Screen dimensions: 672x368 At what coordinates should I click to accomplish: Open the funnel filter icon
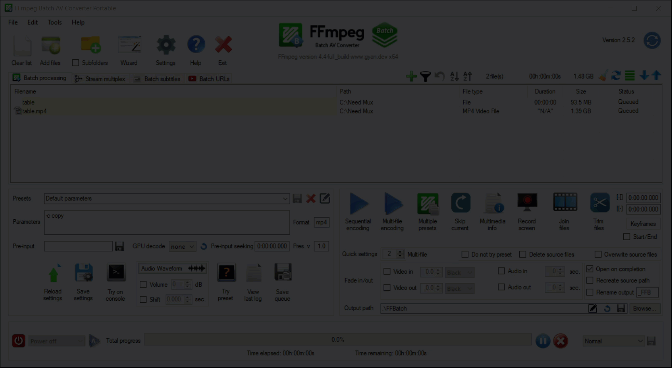(425, 76)
